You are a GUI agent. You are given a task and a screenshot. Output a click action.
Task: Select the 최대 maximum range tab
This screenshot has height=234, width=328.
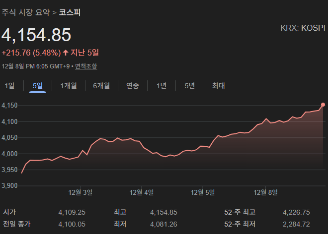click(x=219, y=86)
